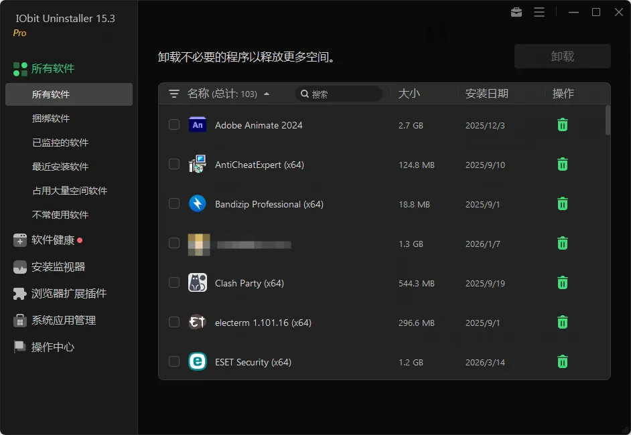Click the Adobe Animate 2024 name
This screenshot has height=435, width=631.
tap(259, 125)
